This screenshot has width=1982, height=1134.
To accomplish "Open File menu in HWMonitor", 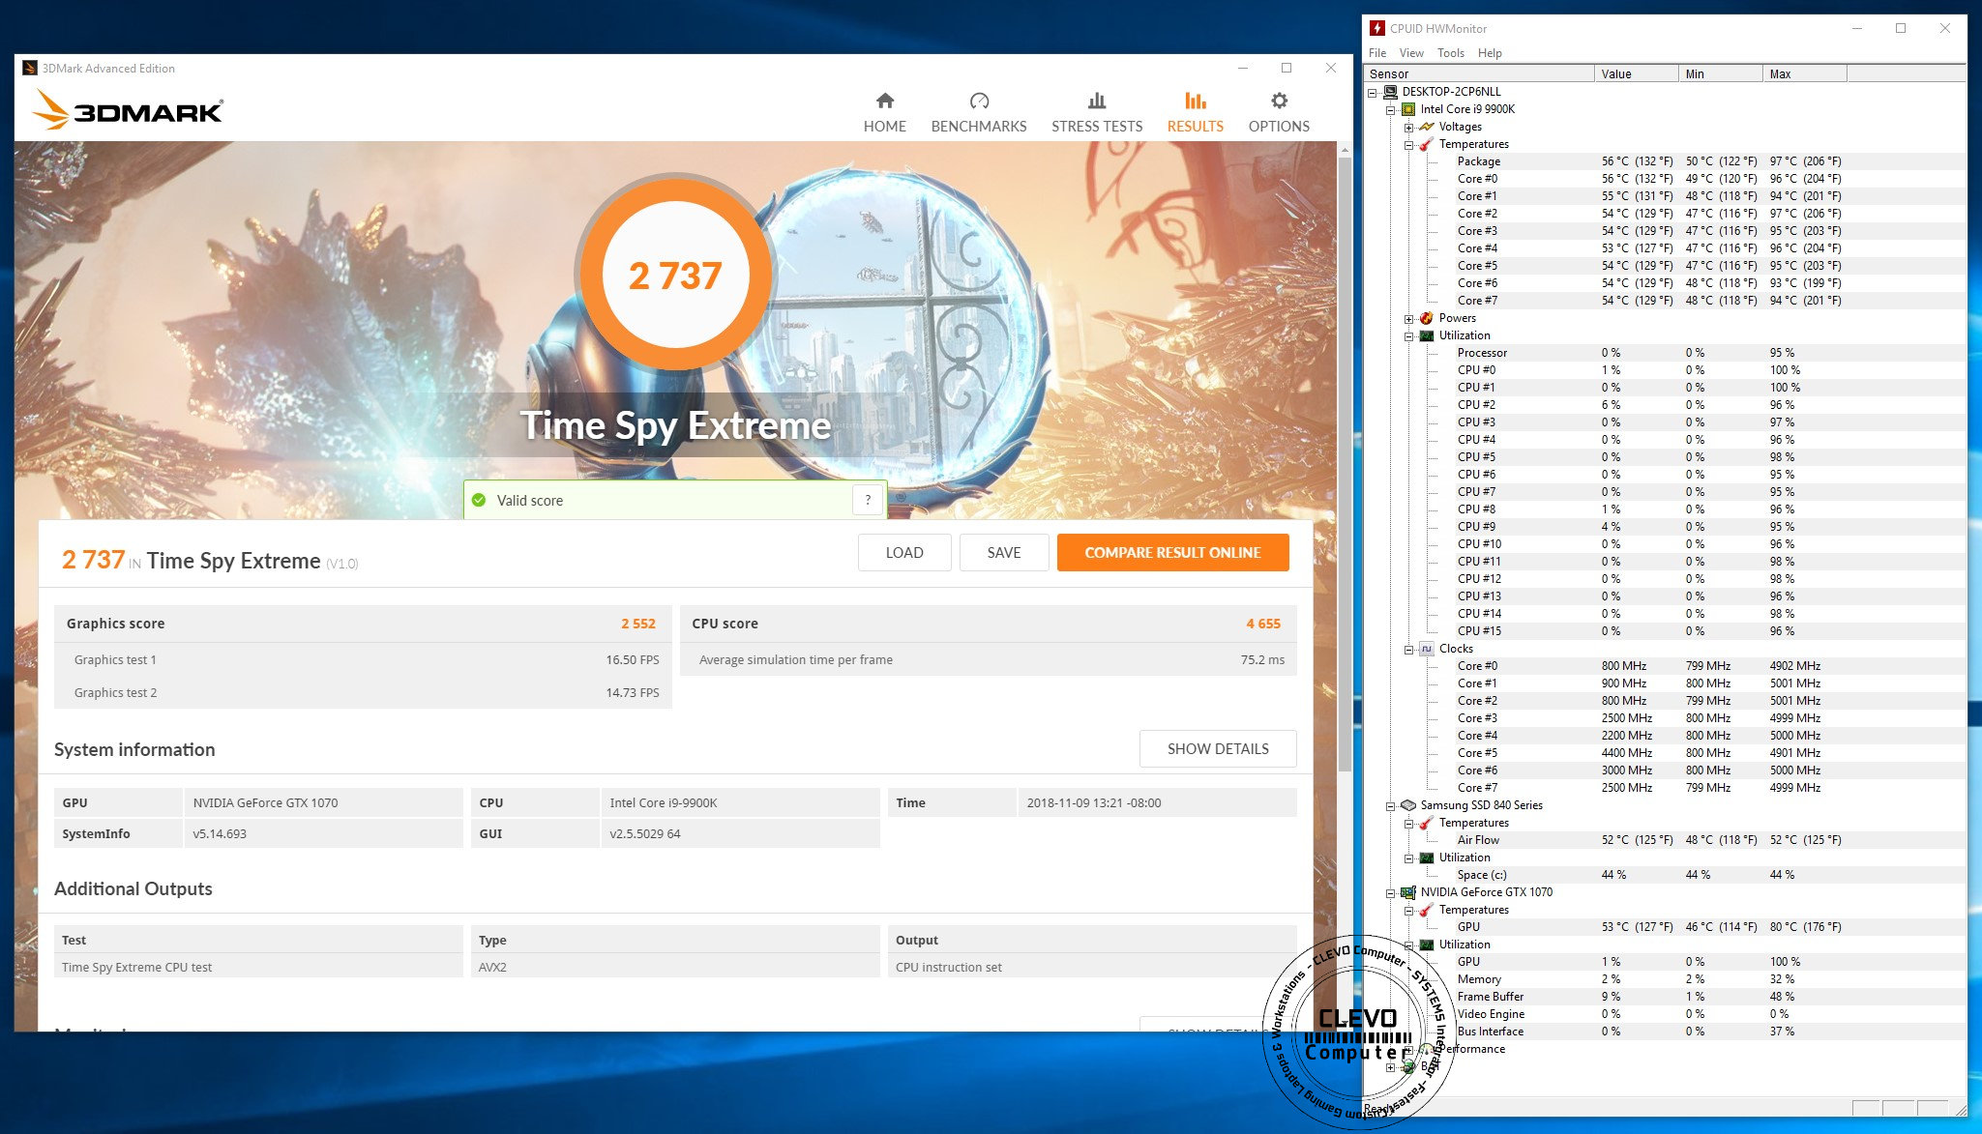I will pyautogui.click(x=1377, y=53).
